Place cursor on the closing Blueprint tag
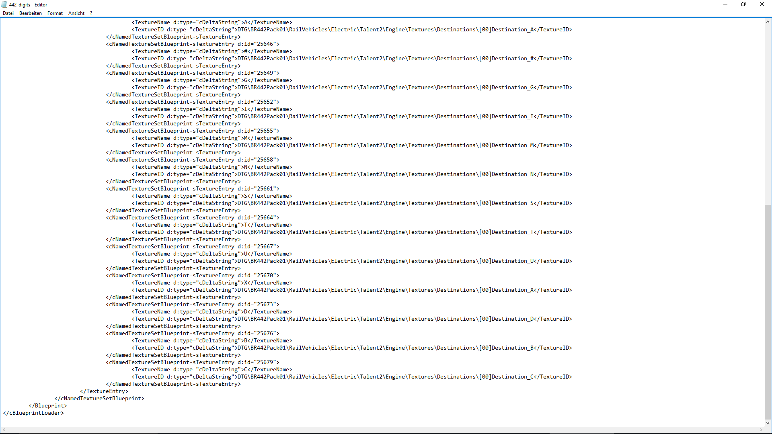The width and height of the screenshot is (772, 434). click(48, 406)
